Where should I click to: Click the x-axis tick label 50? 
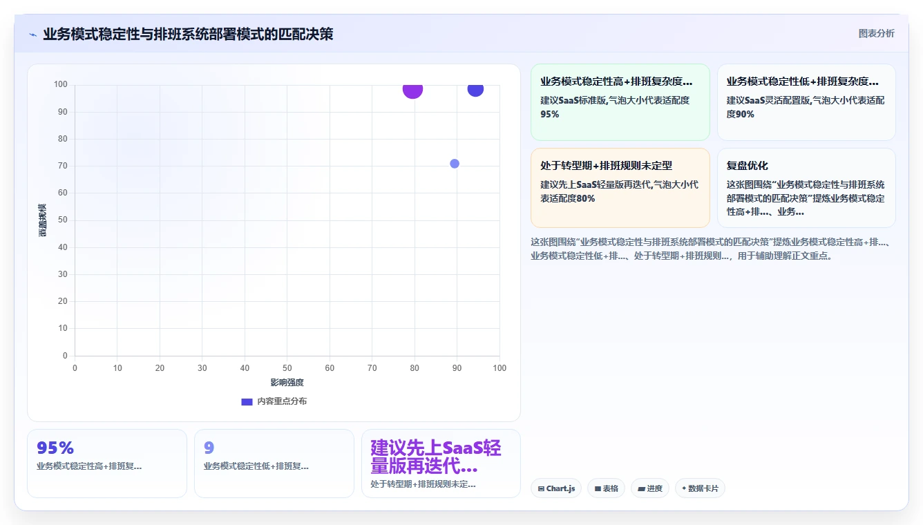pos(287,368)
